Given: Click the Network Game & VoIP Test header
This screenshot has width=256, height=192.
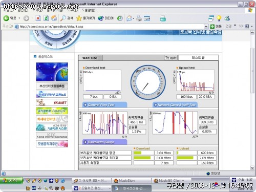Looking at the screenshot, I should click(175, 105).
